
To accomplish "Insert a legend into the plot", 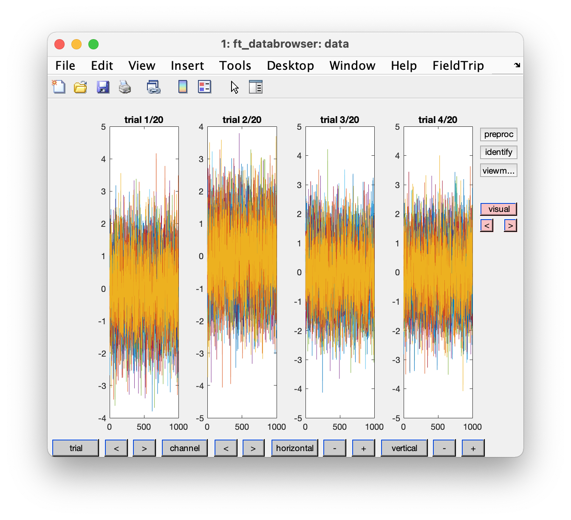I will 204,86.
